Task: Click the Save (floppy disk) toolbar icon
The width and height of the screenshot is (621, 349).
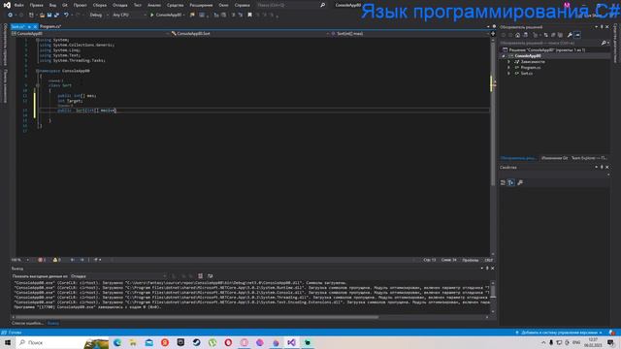Action: coord(49,15)
